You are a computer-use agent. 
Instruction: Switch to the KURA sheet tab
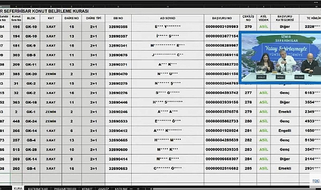18,188
